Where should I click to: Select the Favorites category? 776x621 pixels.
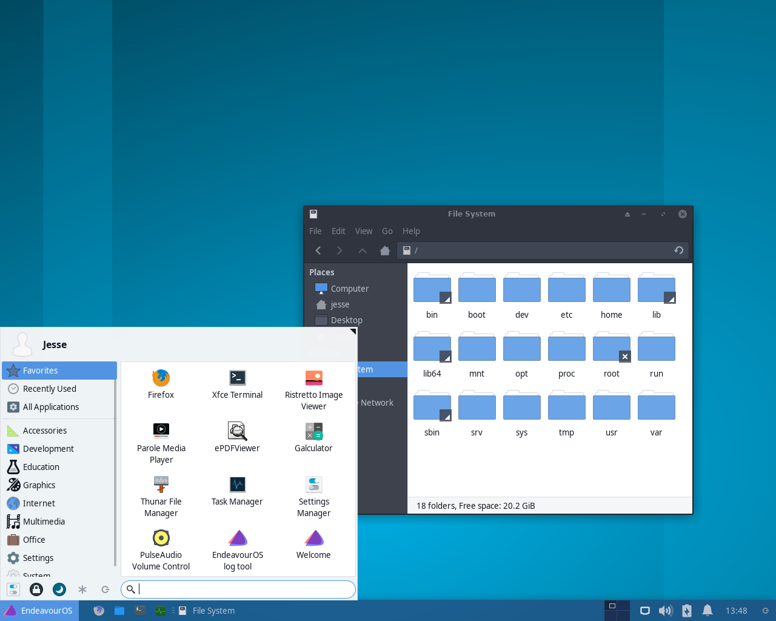[x=59, y=371]
